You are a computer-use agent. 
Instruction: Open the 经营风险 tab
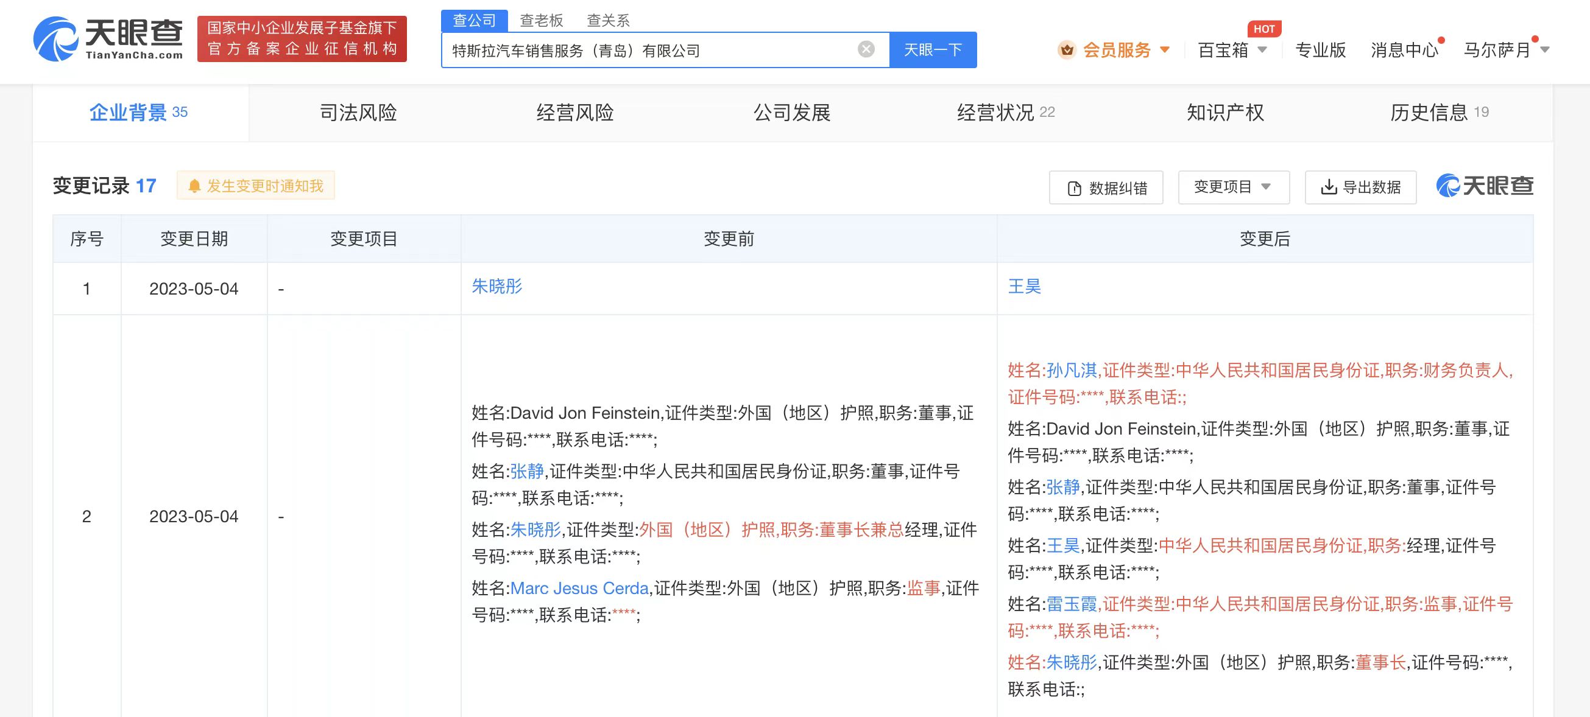(x=574, y=112)
